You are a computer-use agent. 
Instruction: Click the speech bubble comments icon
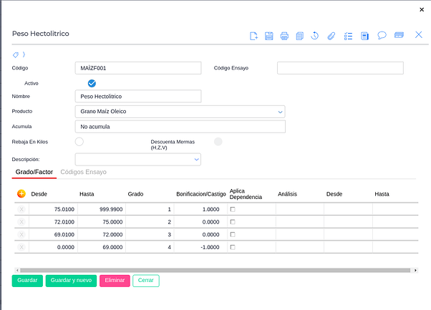(382, 35)
